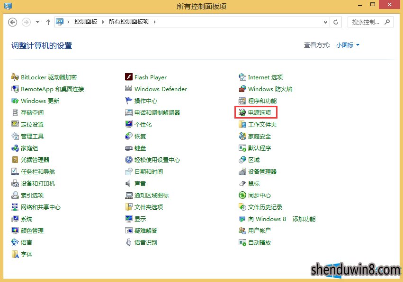Viewport: 403px width, 282px height.
Task: Open the 管理工具 icon
Action: [15, 136]
